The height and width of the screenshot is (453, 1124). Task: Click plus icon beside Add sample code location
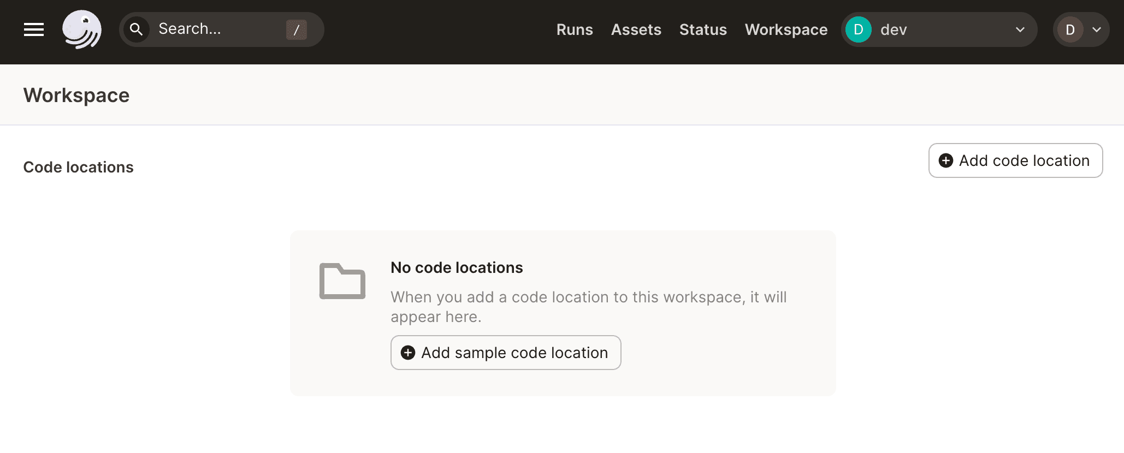click(x=408, y=353)
